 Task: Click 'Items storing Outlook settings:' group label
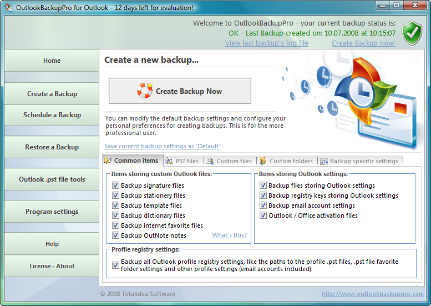pos(303,174)
